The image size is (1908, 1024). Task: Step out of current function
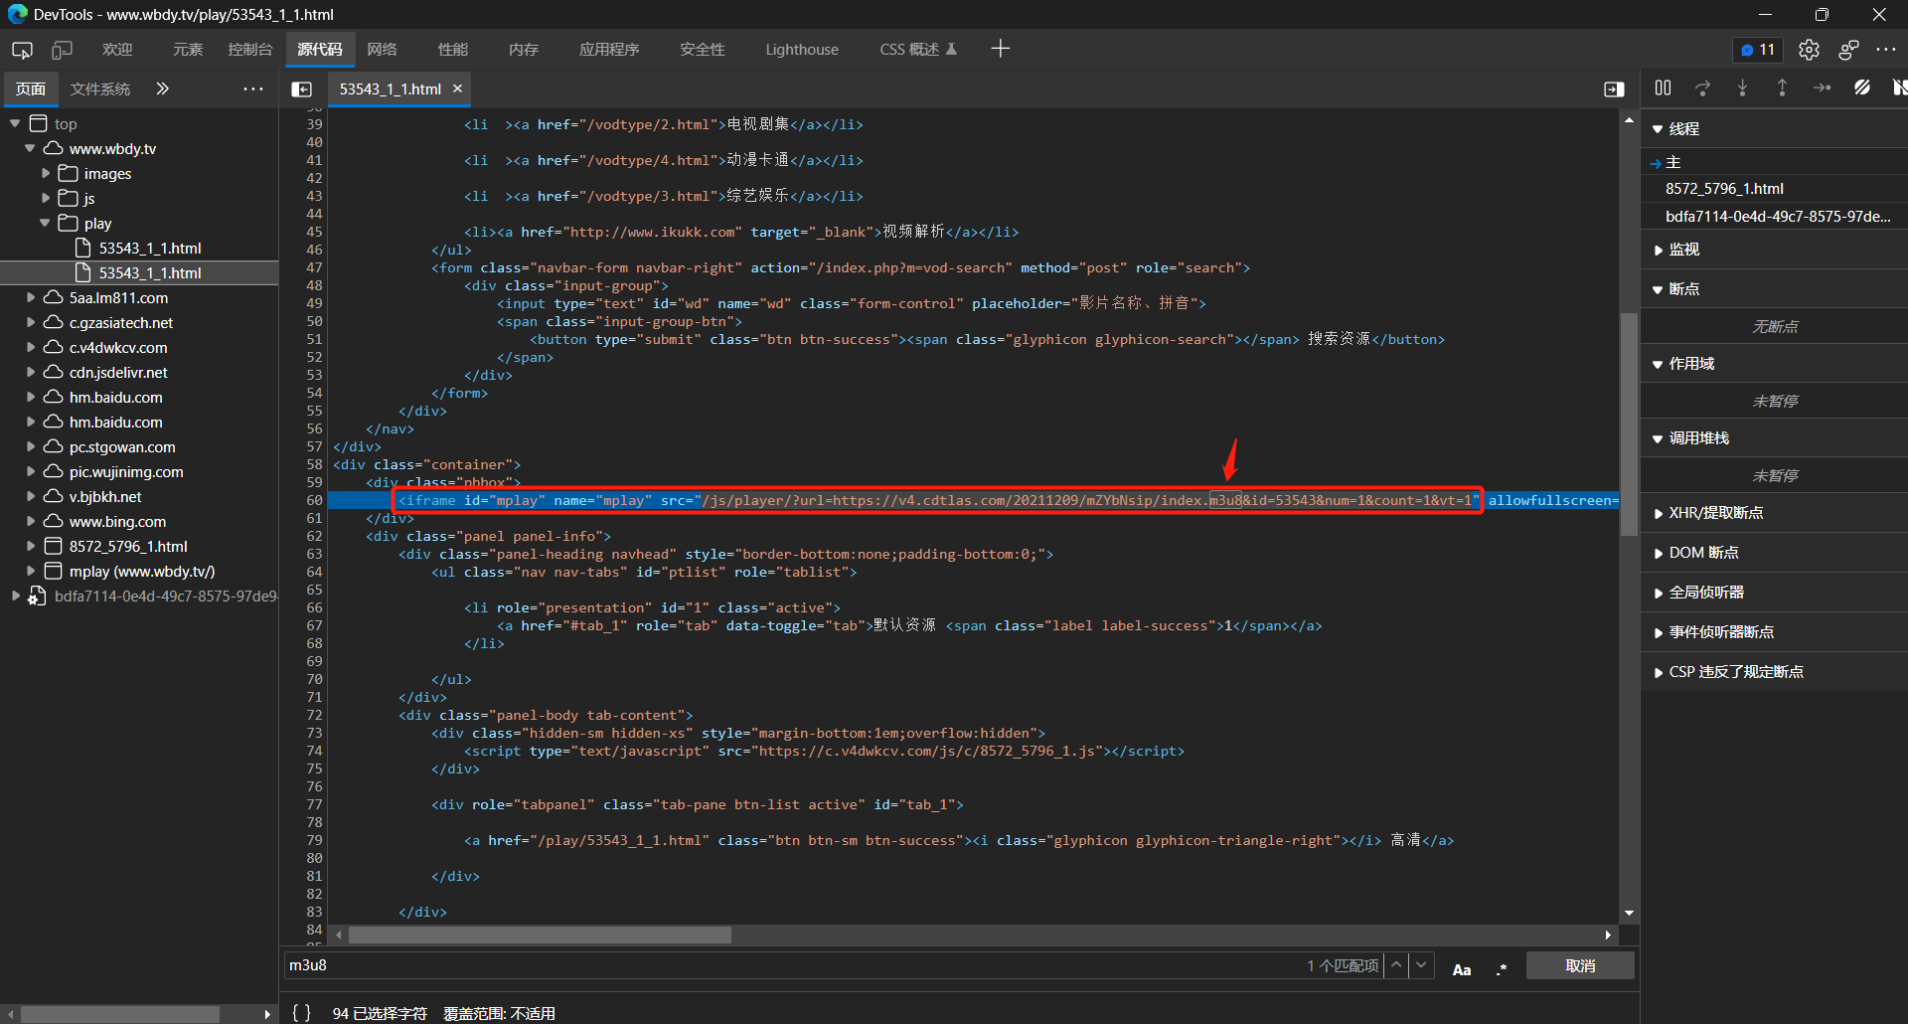click(1782, 88)
